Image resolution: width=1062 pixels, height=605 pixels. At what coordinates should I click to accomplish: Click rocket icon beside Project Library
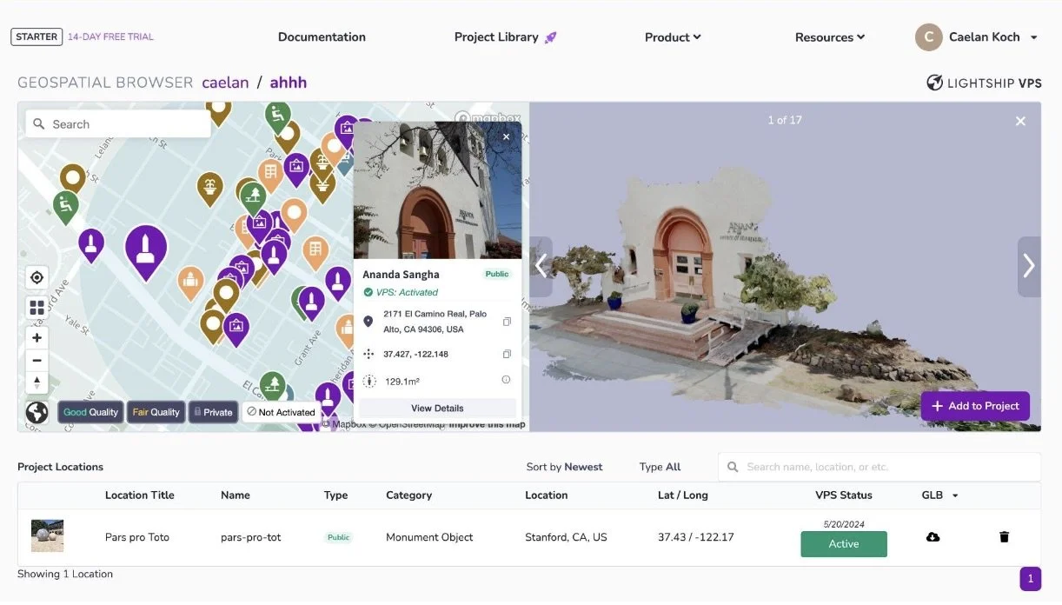pos(550,37)
